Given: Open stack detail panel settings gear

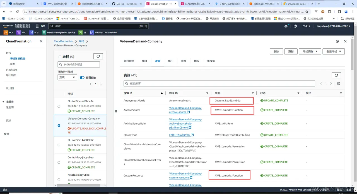Looking at the screenshot, I should pos(337,41).
